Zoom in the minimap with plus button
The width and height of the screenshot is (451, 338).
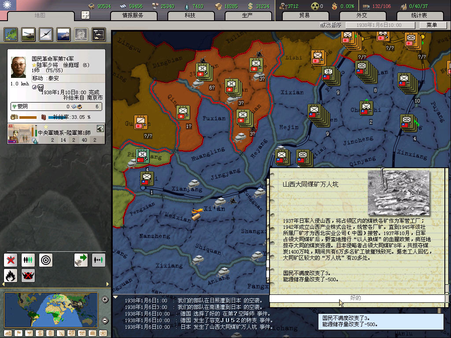(x=105, y=299)
